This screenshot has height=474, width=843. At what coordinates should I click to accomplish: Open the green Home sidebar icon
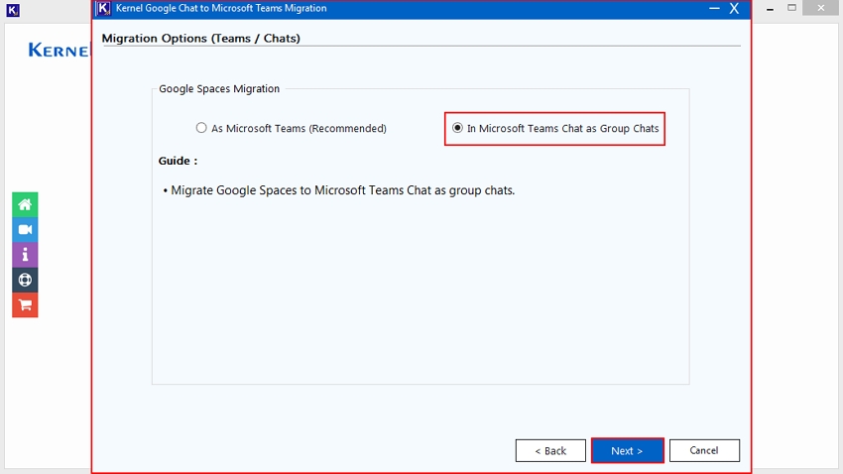coord(25,204)
